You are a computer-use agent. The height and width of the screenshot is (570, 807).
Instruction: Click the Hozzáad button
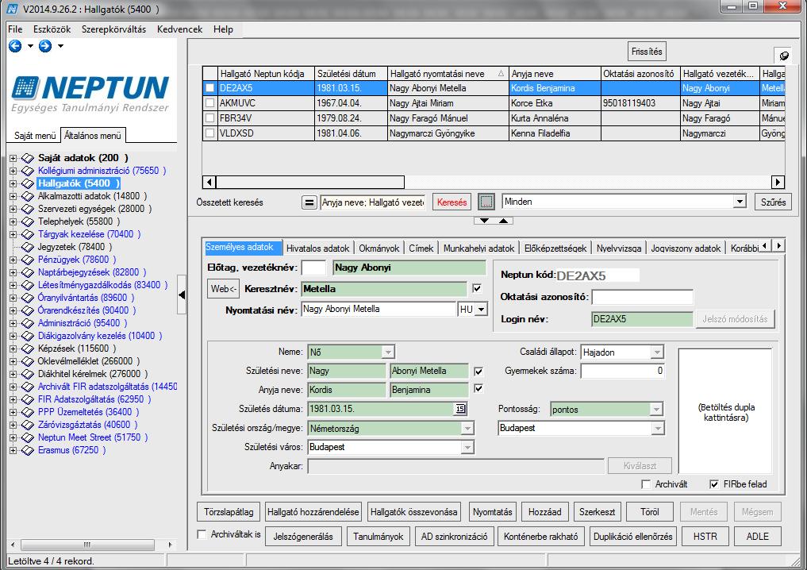[x=544, y=512]
